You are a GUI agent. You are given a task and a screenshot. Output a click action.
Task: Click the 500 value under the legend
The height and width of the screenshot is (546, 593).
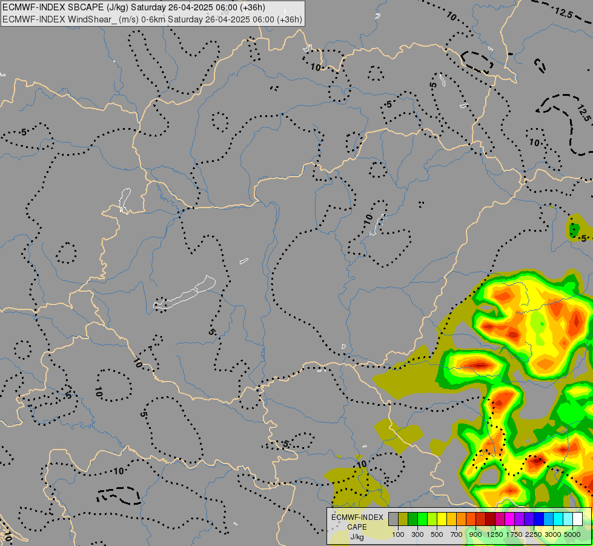tap(437, 534)
